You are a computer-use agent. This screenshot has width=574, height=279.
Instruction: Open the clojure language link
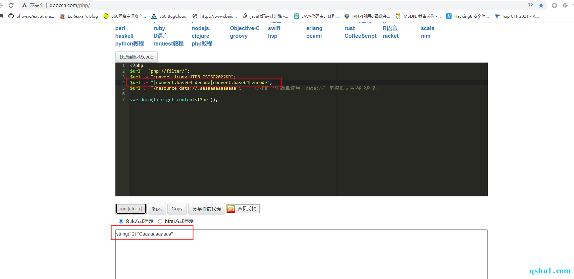coord(201,36)
